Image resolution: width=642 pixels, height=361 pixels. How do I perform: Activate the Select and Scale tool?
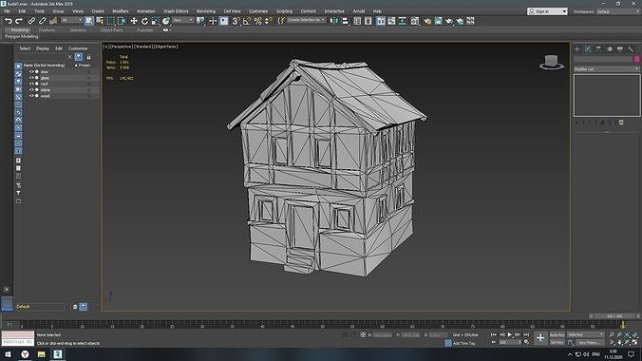(155, 21)
